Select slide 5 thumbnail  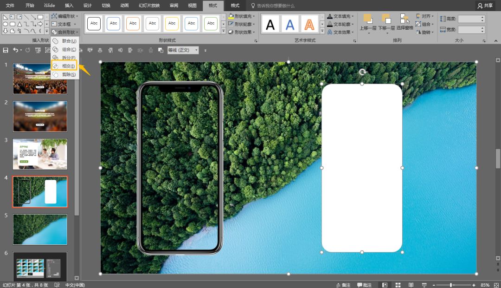[x=40, y=229]
